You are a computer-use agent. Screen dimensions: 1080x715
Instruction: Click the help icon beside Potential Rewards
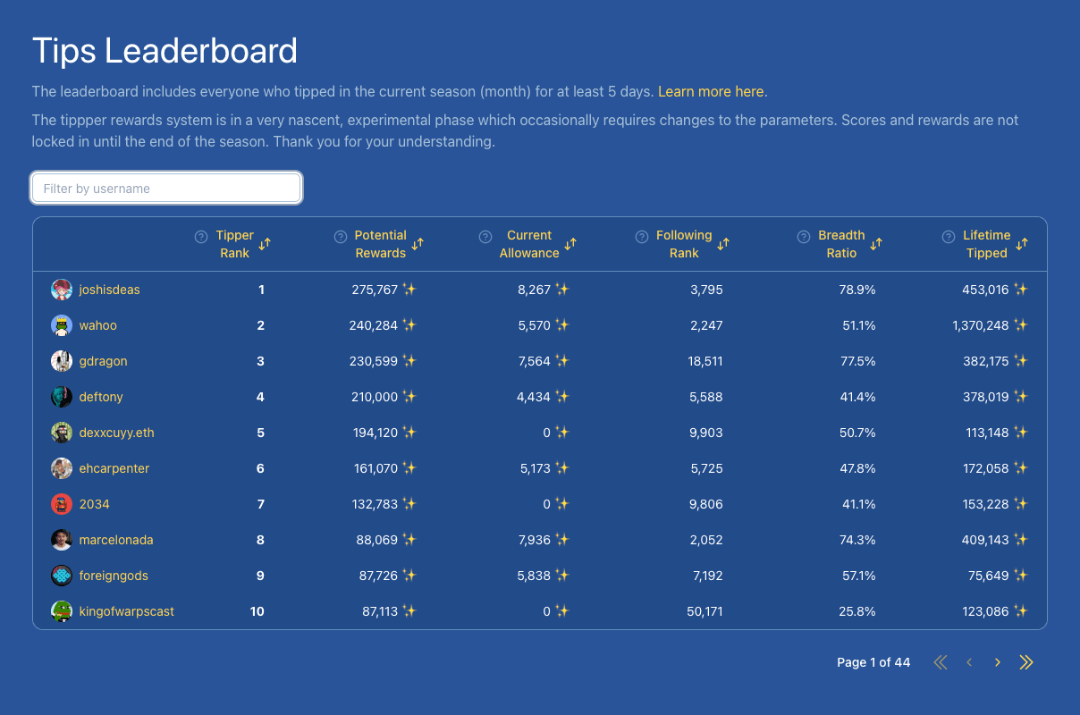pos(340,237)
